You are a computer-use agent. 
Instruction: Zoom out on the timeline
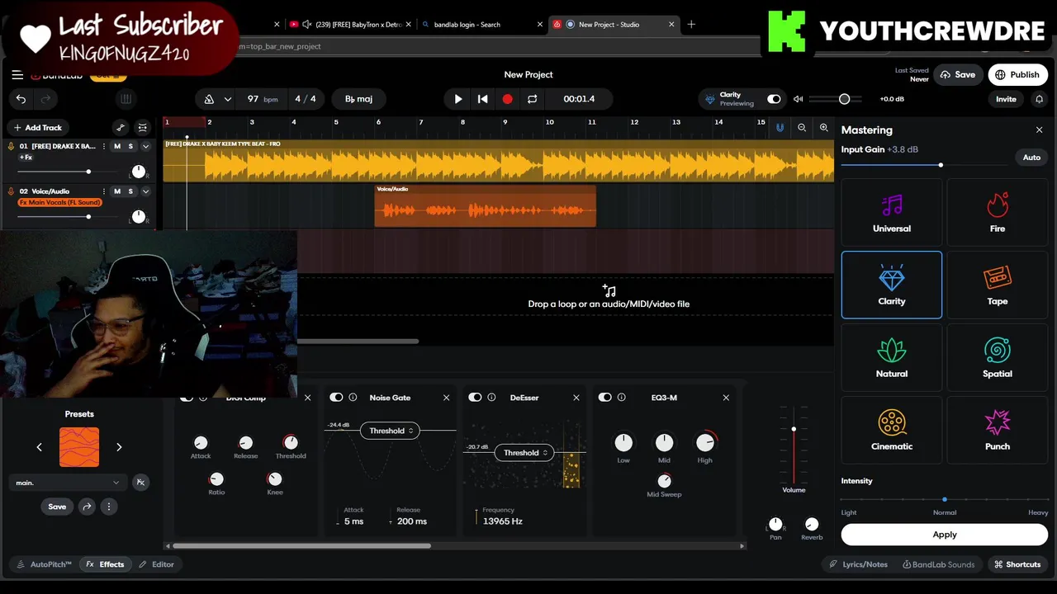click(x=802, y=128)
